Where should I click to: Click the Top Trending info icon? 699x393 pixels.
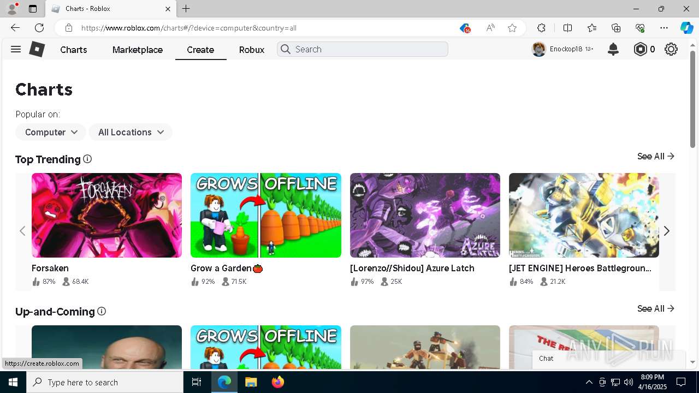click(87, 159)
